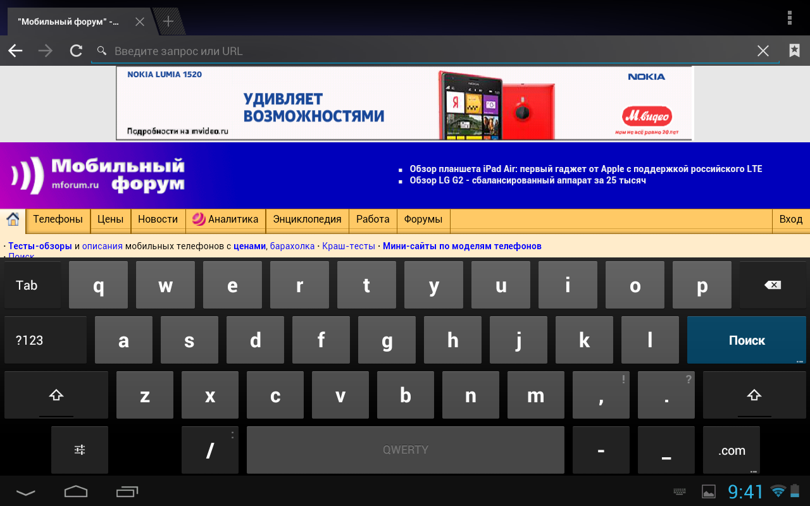Open the Новости menu item

(158, 219)
